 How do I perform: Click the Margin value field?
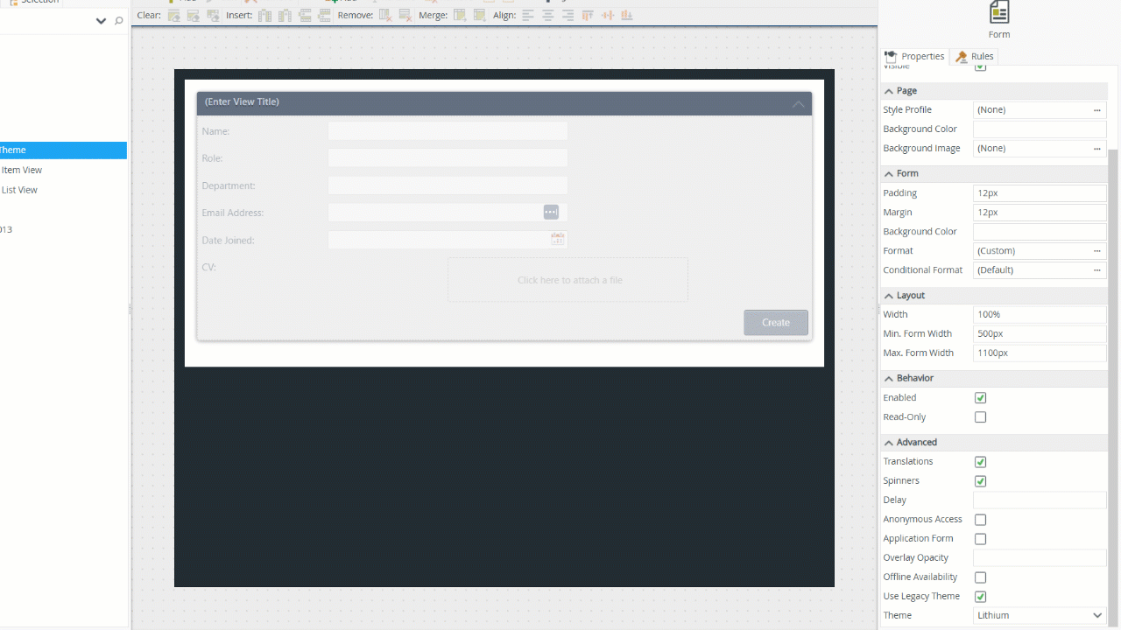1040,213
